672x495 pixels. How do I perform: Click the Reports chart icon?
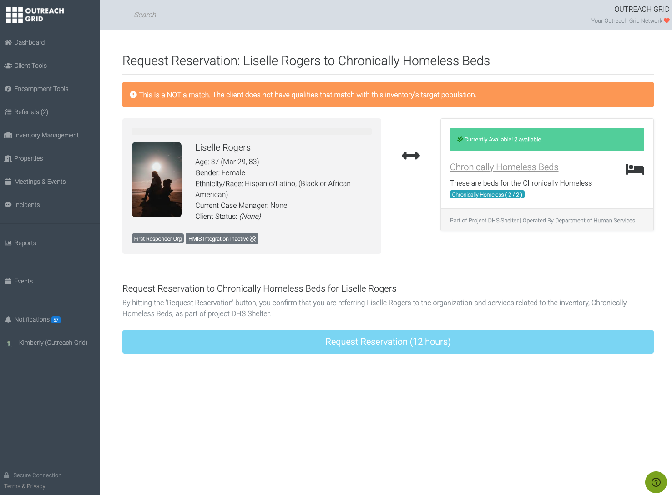[x=8, y=243]
